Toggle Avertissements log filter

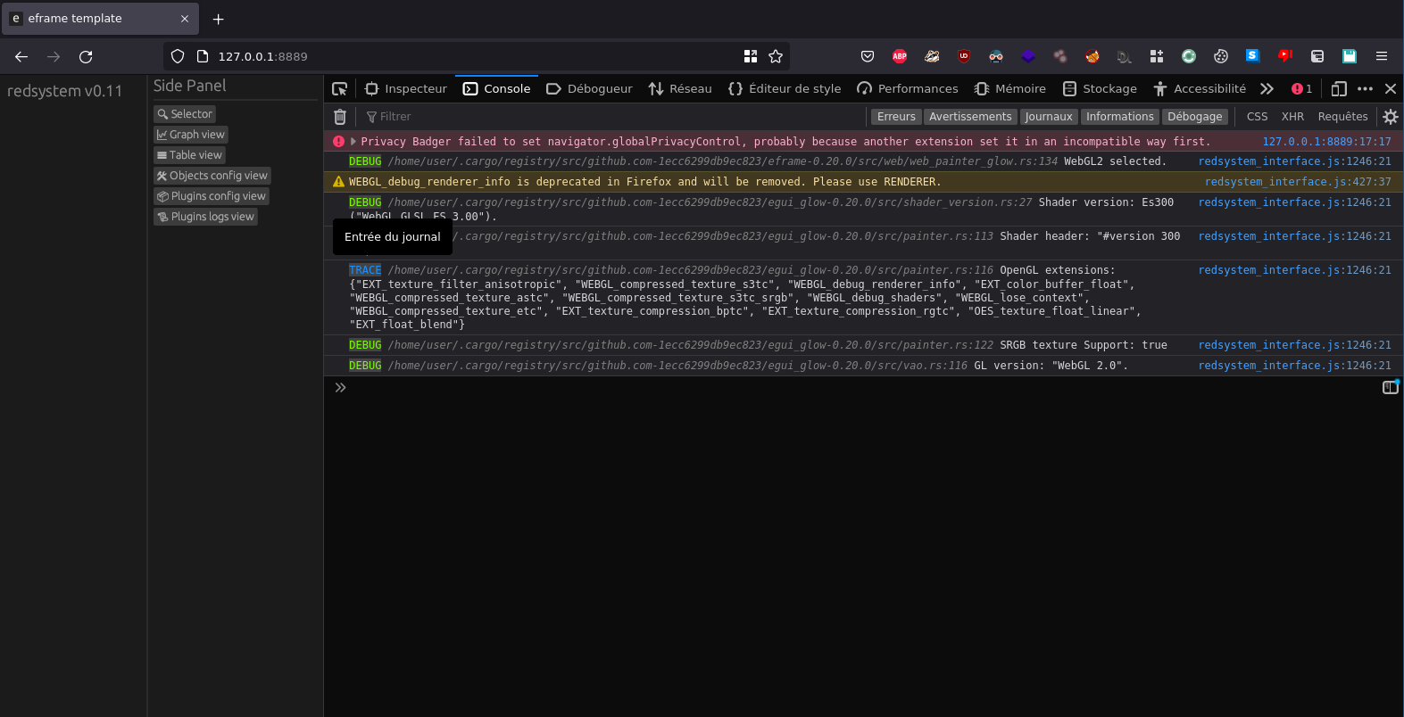[x=970, y=117]
